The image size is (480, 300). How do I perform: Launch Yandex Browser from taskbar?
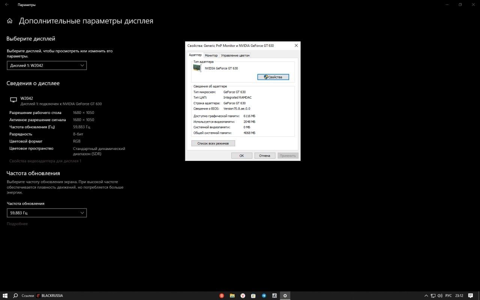click(x=243, y=295)
